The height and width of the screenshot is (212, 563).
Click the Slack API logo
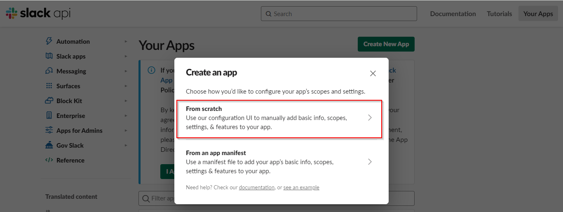[38, 13]
